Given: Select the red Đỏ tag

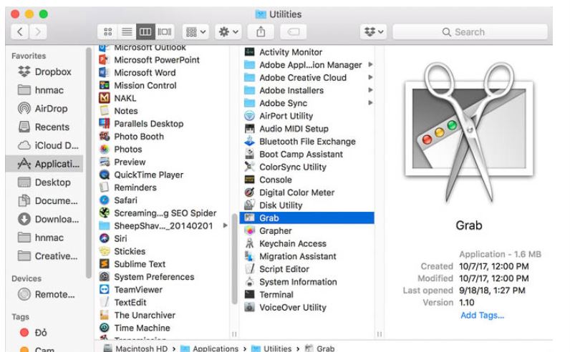Looking at the screenshot, I should point(34,333).
